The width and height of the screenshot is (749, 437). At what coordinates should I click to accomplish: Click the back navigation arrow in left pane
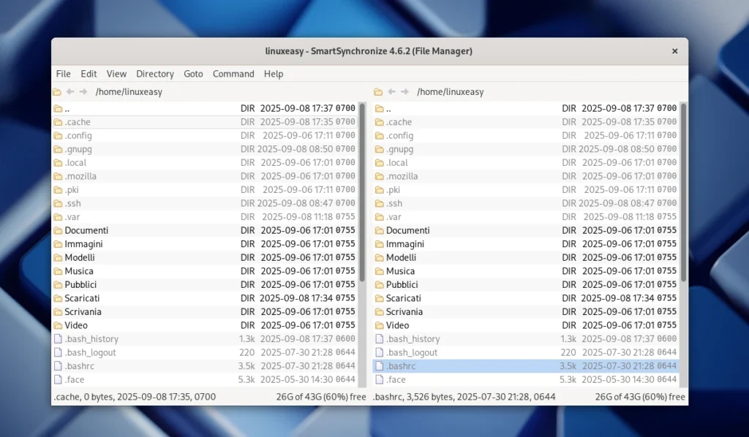tap(70, 91)
